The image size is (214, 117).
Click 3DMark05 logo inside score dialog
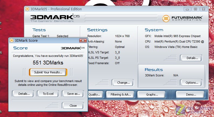73,48
